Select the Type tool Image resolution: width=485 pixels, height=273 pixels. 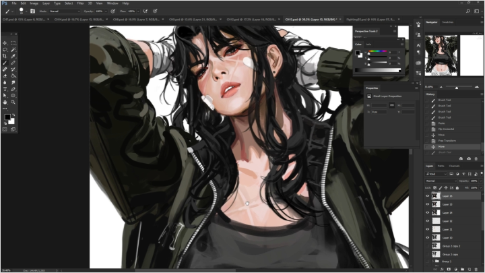tap(5, 89)
